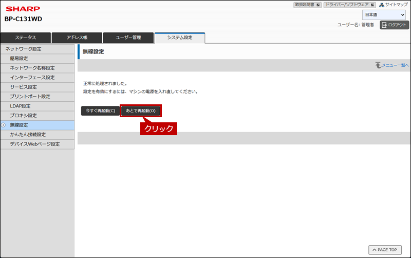Open かんたん接続設定 in the sidebar

(x=38, y=135)
